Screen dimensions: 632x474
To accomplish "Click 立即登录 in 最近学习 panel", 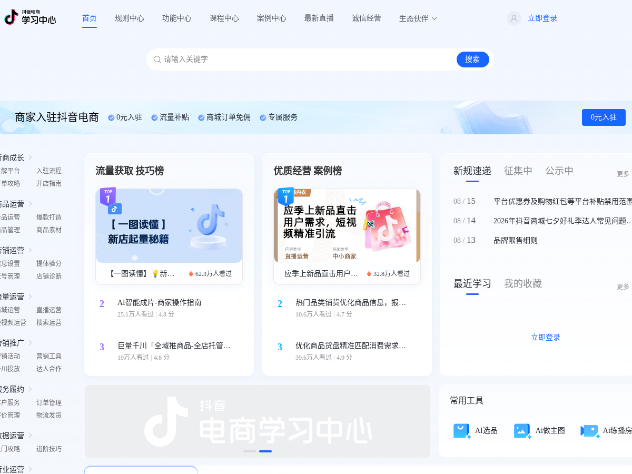I will click(x=546, y=338).
